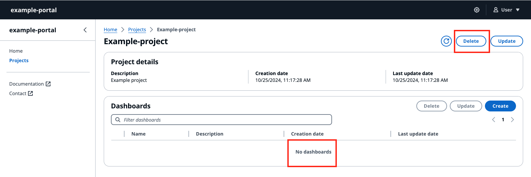Open the User dropdown arrow
The width and height of the screenshot is (531, 177).
518,10
